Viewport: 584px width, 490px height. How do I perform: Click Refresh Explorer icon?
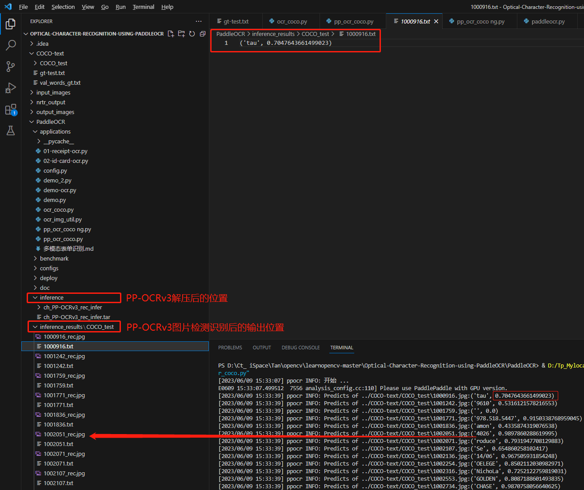click(x=192, y=34)
